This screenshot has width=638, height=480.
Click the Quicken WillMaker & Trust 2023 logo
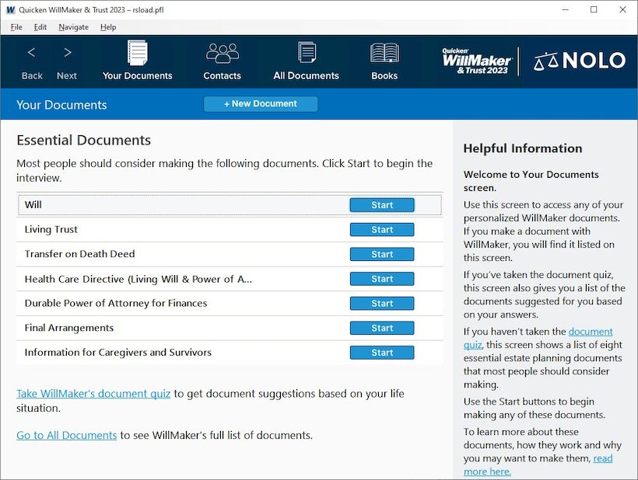(x=477, y=61)
